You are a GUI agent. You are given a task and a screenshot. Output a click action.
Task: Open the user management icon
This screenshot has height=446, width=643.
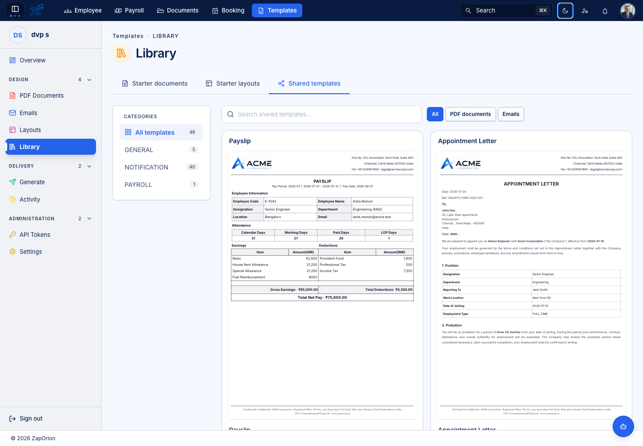[585, 11]
